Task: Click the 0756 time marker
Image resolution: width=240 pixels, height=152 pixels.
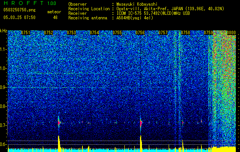Action: (140, 33)
